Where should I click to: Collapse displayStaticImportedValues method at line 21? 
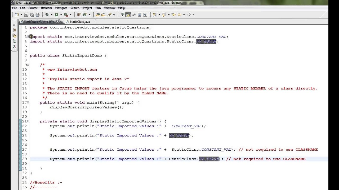point(28,121)
